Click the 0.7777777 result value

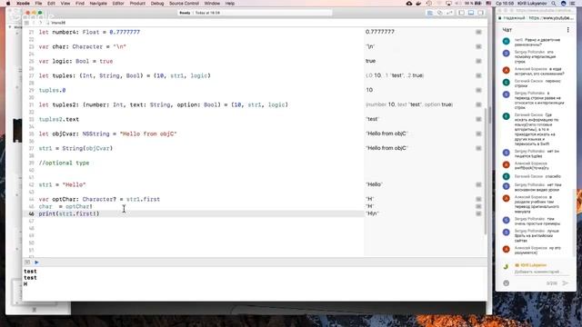(x=380, y=32)
